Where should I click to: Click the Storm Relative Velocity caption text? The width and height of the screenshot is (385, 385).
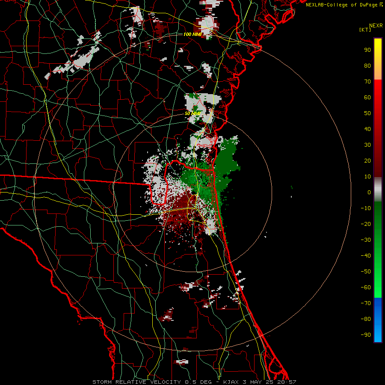(x=194, y=382)
